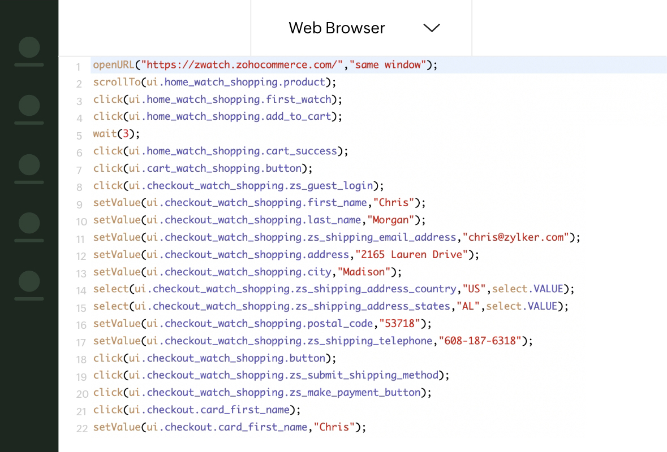Click the chevron next to Web Browser
667x452 pixels.
tap(431, 28)
